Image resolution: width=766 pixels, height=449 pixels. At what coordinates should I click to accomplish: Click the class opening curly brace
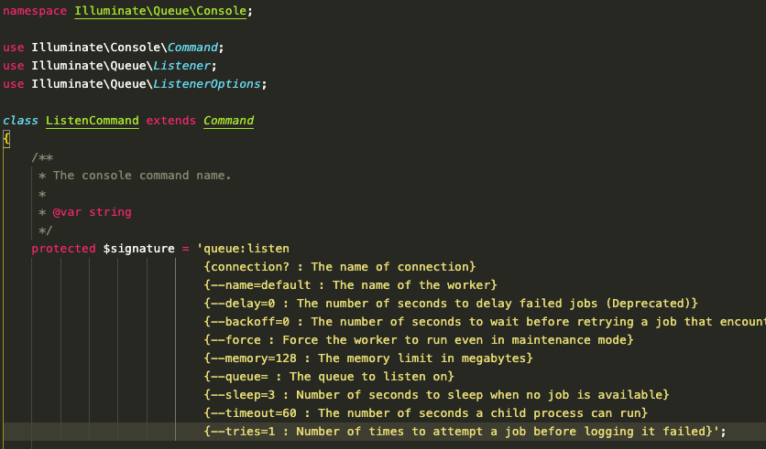(x=6, y=139)
